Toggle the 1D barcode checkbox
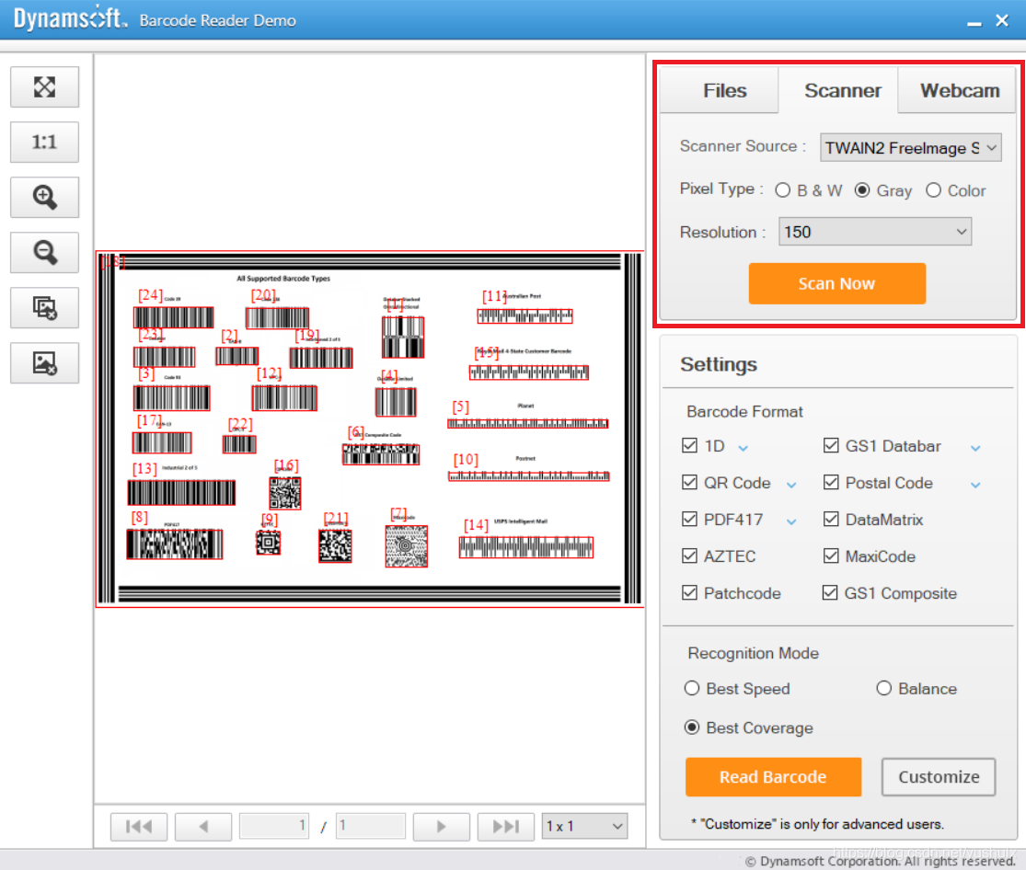The image size is (1026, 870). (x=689, y=445)
